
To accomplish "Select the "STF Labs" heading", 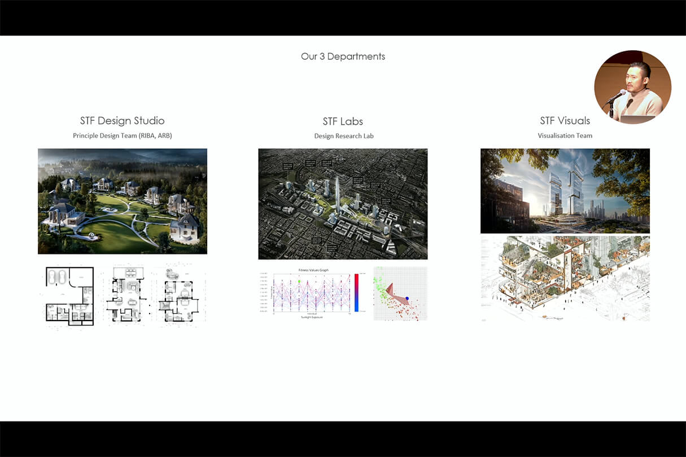I will click(343, 121).
